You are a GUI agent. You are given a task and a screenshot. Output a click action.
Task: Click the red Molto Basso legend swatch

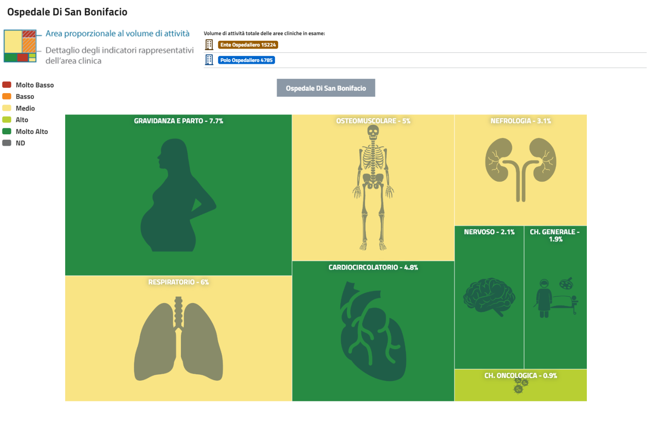(x=7, y=85)
